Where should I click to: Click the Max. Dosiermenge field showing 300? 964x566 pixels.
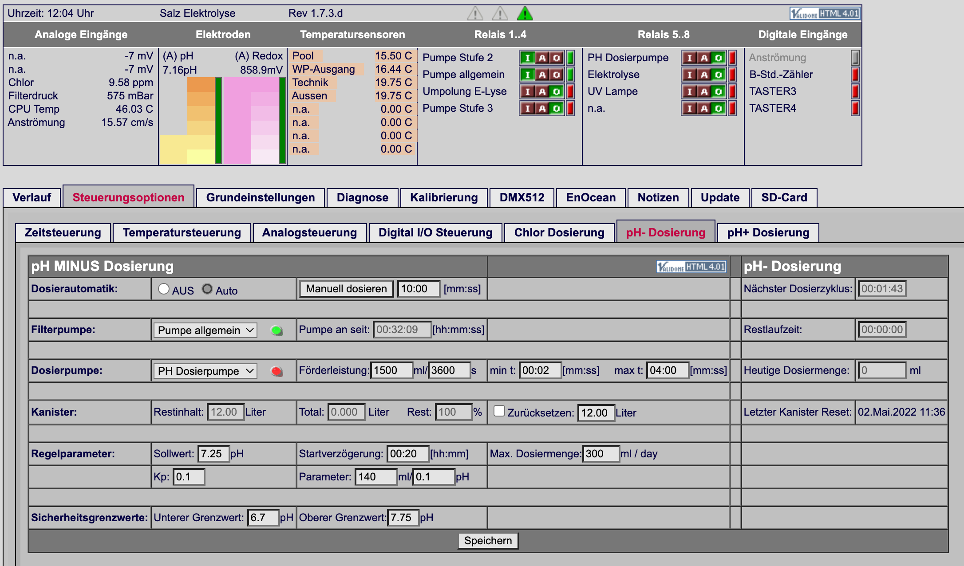tap(601, 454)
